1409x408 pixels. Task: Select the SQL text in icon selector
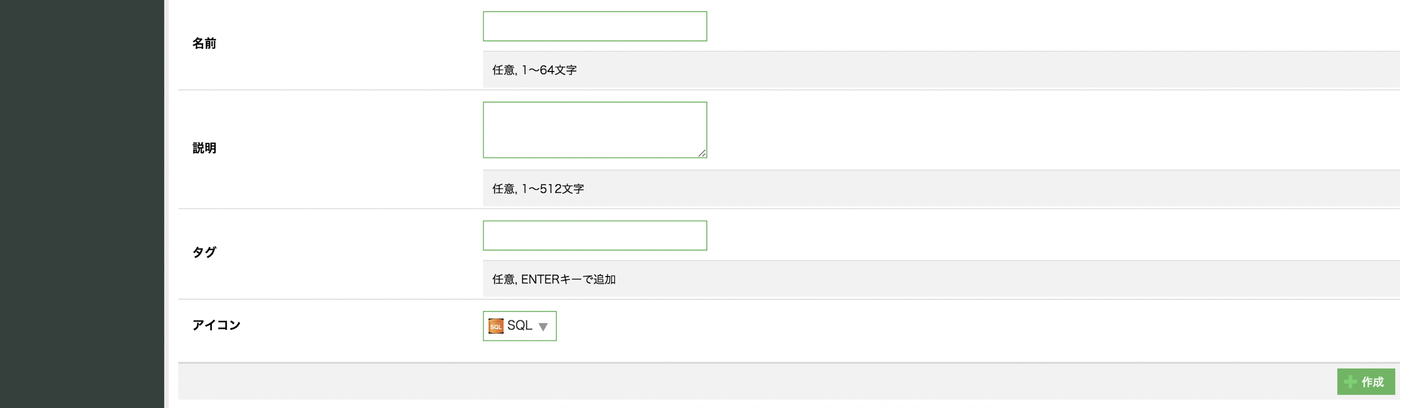520,325
